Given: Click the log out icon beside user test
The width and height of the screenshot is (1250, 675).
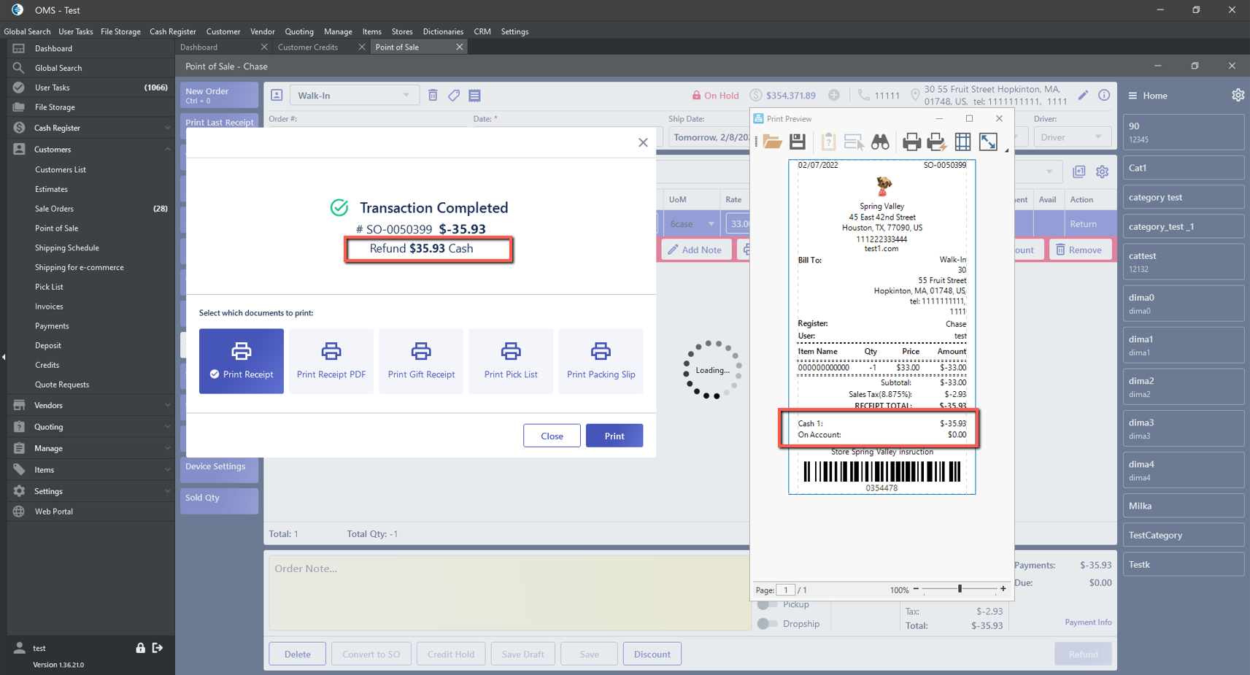Looking at the screenshot, I should (x=158, y=648).
